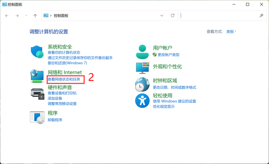Click the forward arrow navigation button
Viewport: 269px width, 164px height.
pos(17,16)
